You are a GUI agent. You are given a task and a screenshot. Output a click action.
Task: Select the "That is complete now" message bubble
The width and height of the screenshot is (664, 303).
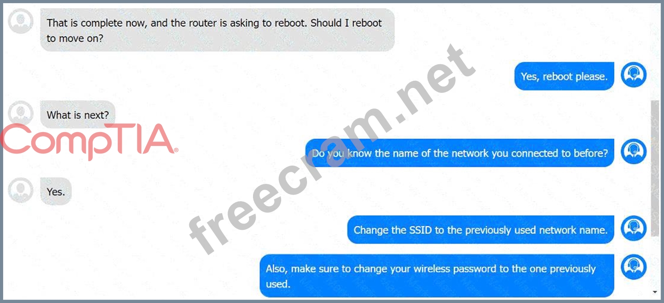[217, 30]
